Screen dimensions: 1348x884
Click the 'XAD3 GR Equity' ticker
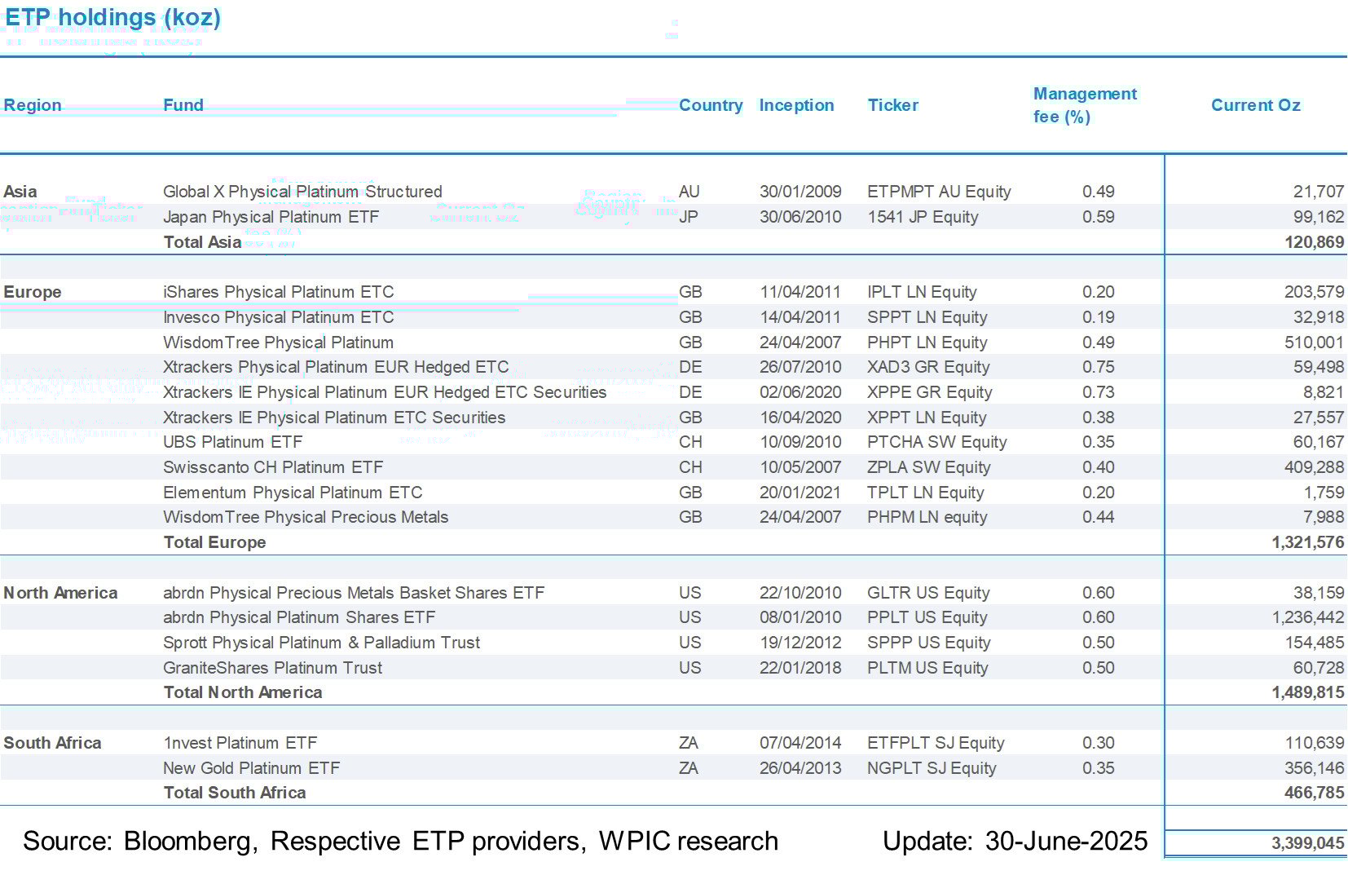[x=928, y=367]
